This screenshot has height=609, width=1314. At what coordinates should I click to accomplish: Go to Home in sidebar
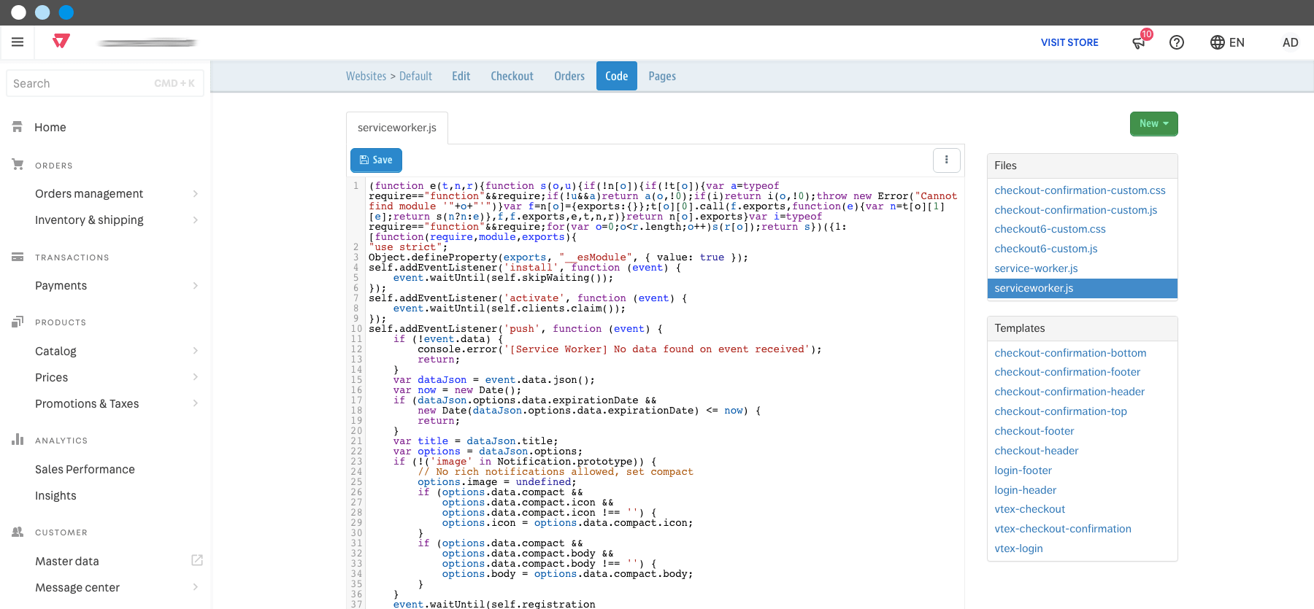point(50,127)
